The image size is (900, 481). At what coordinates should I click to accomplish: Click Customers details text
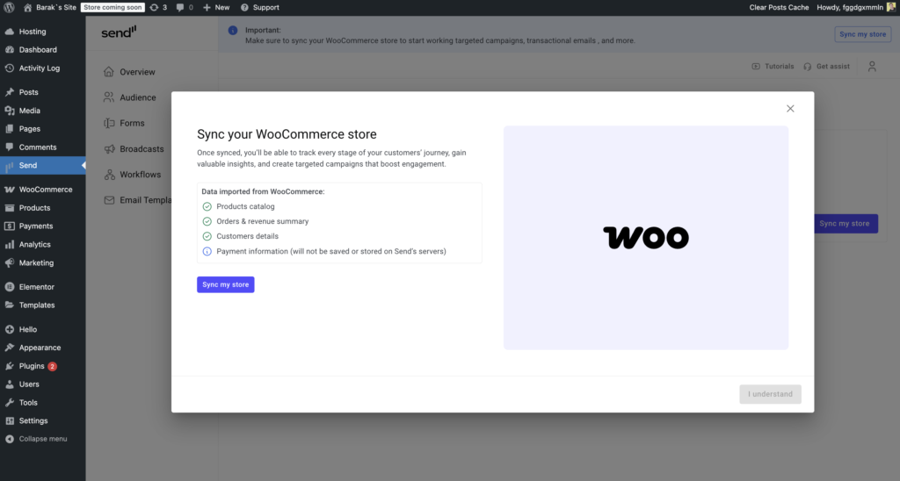pyautogui.click(x=247, y=236)
